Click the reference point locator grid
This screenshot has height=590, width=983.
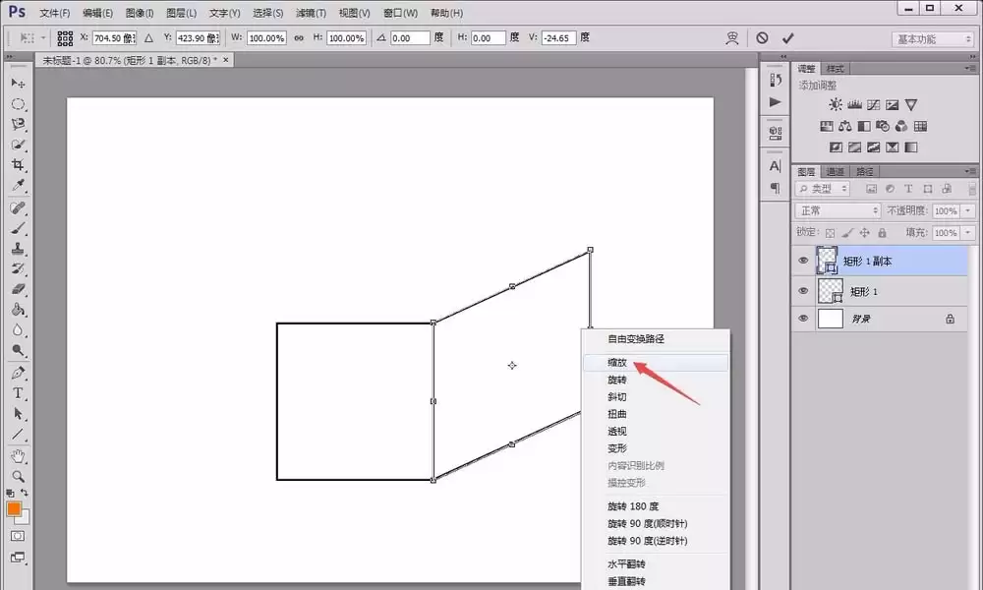65,38
